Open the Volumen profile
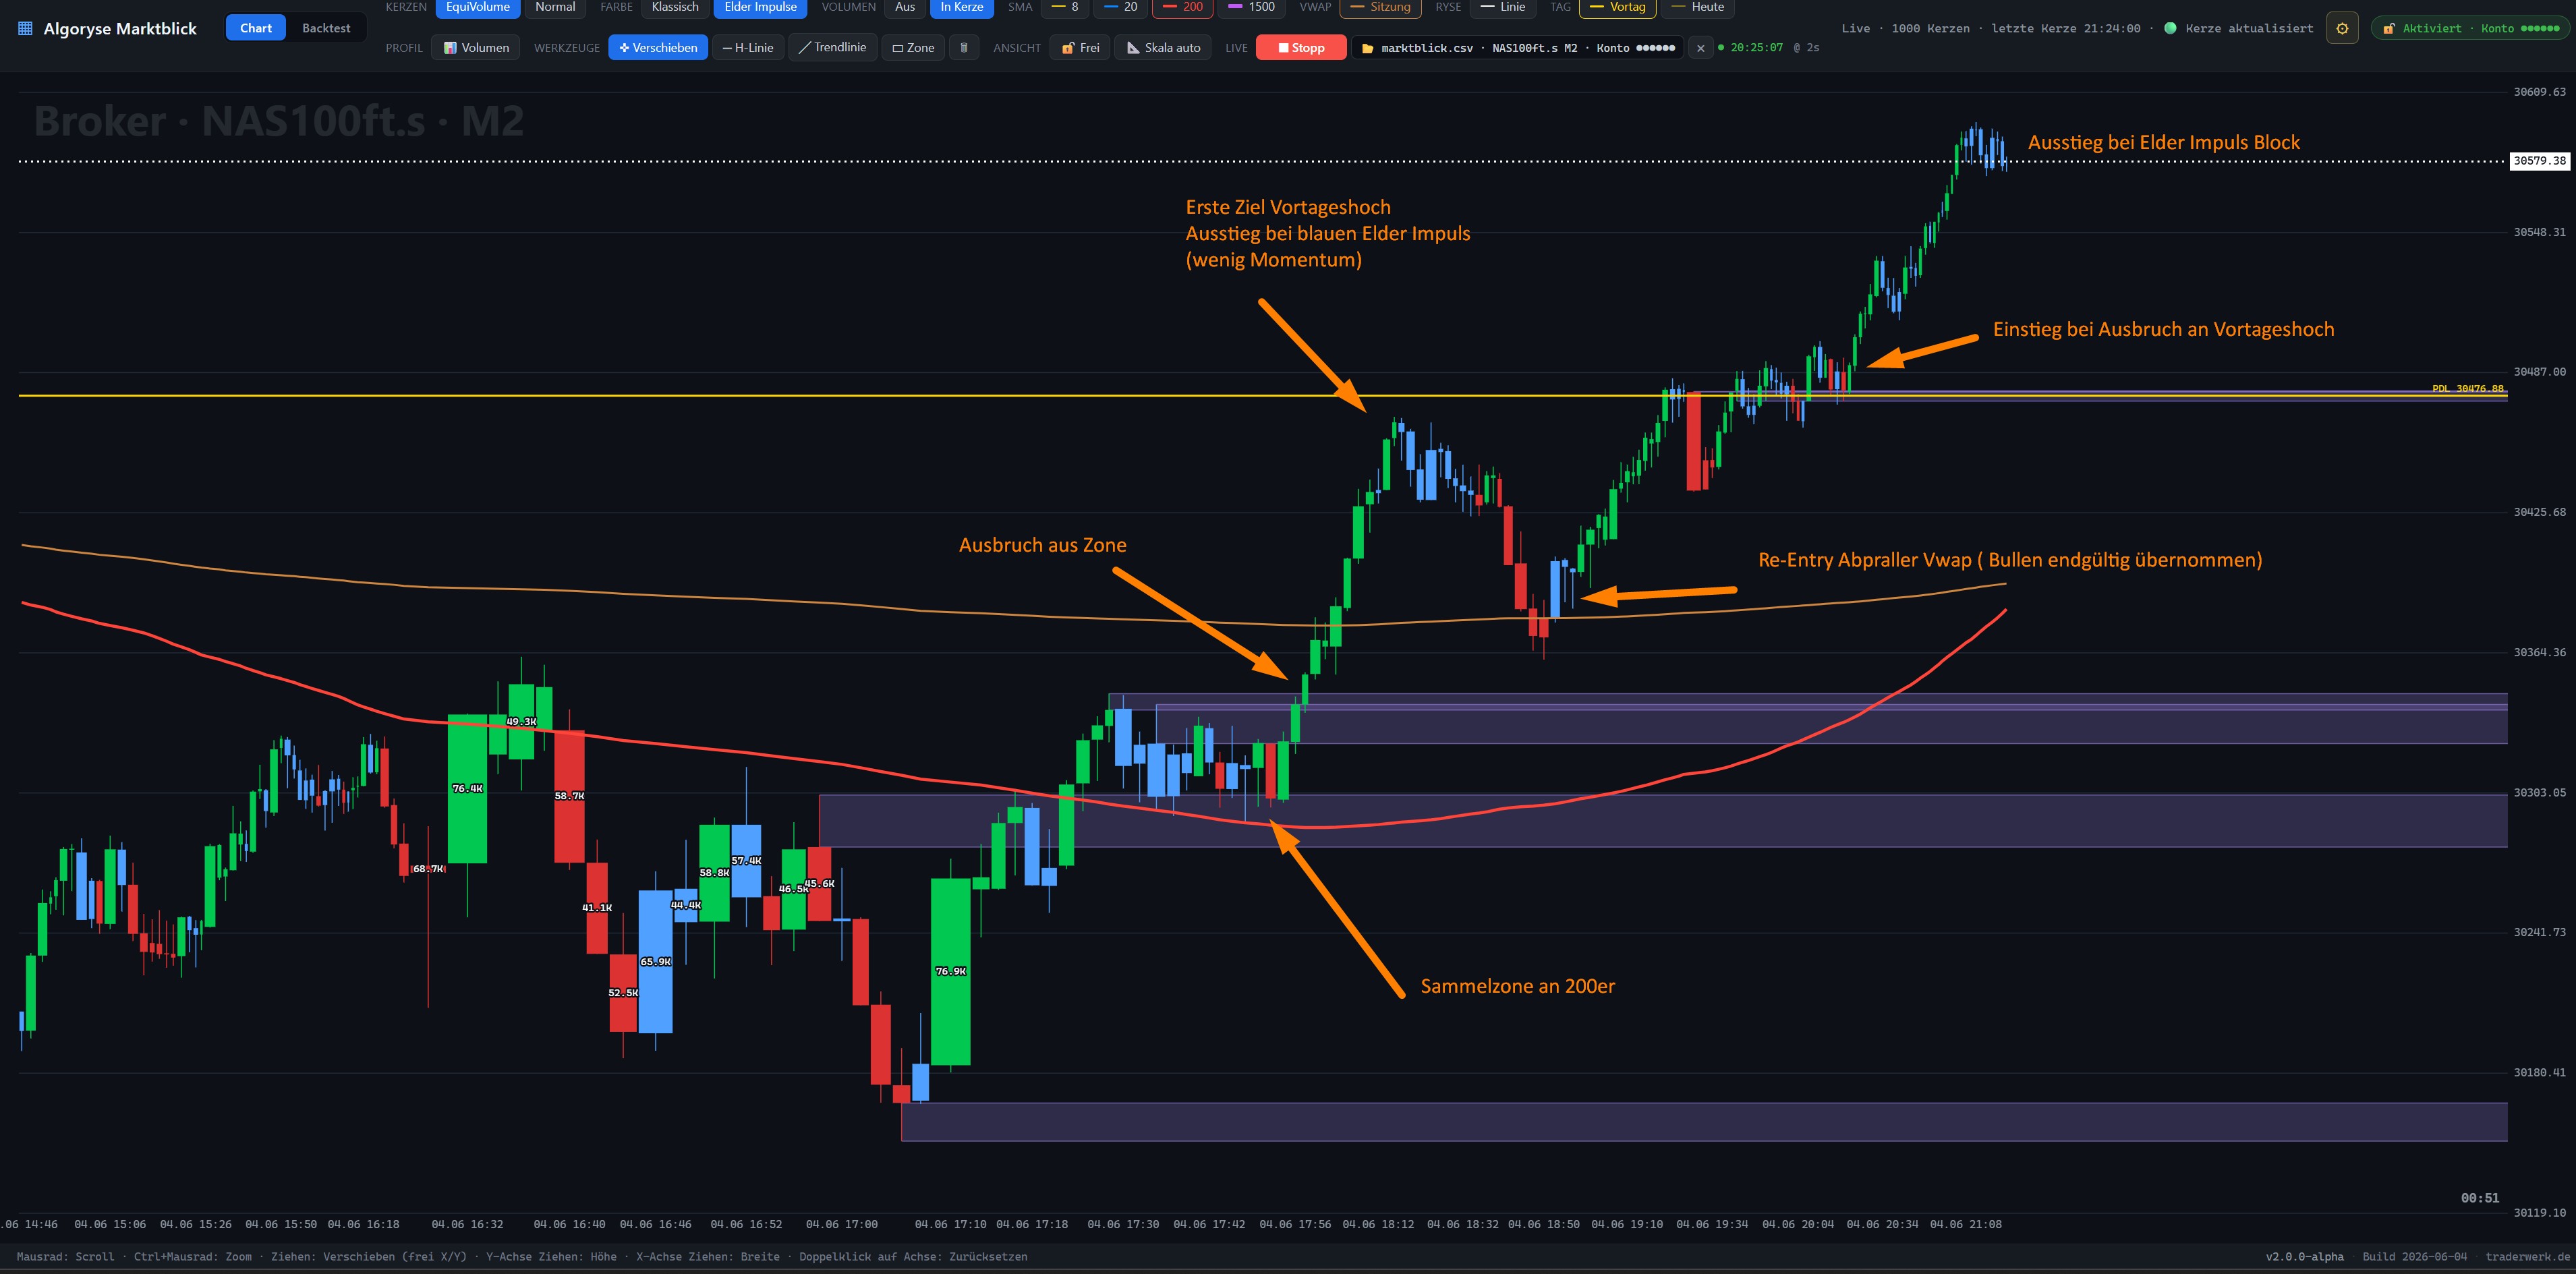The width and height of the screenshot is (2576, 1274). [476, 47]
